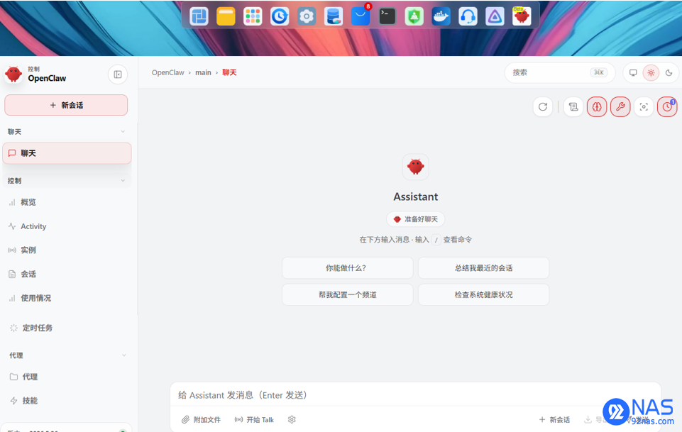Open the window layout app in dock
Viewport: 682px width, 432px height.
coord(199,16)
